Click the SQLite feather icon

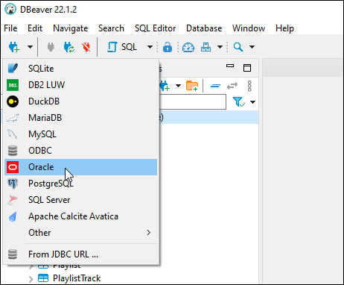[x=13, y=69]
